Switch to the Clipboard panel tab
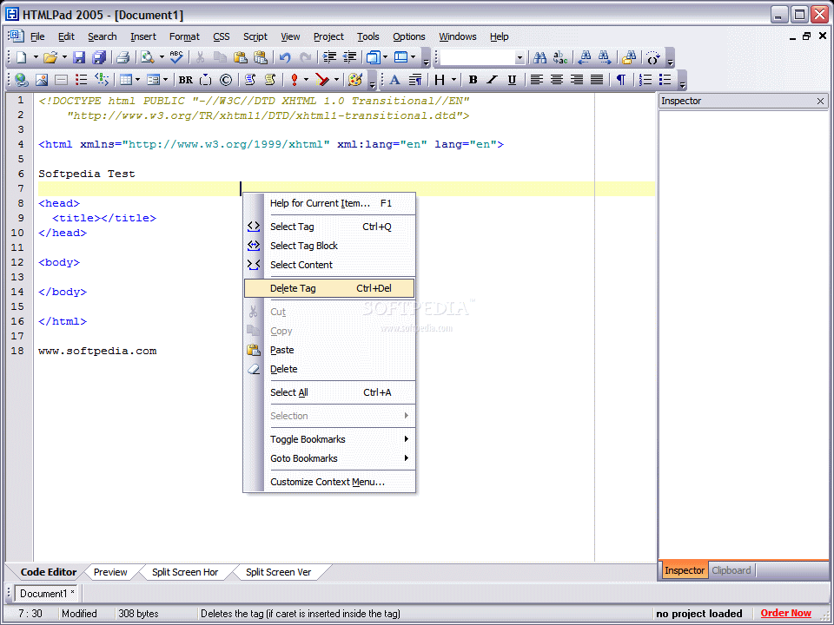Screen dimensions: 834x625 731,570
